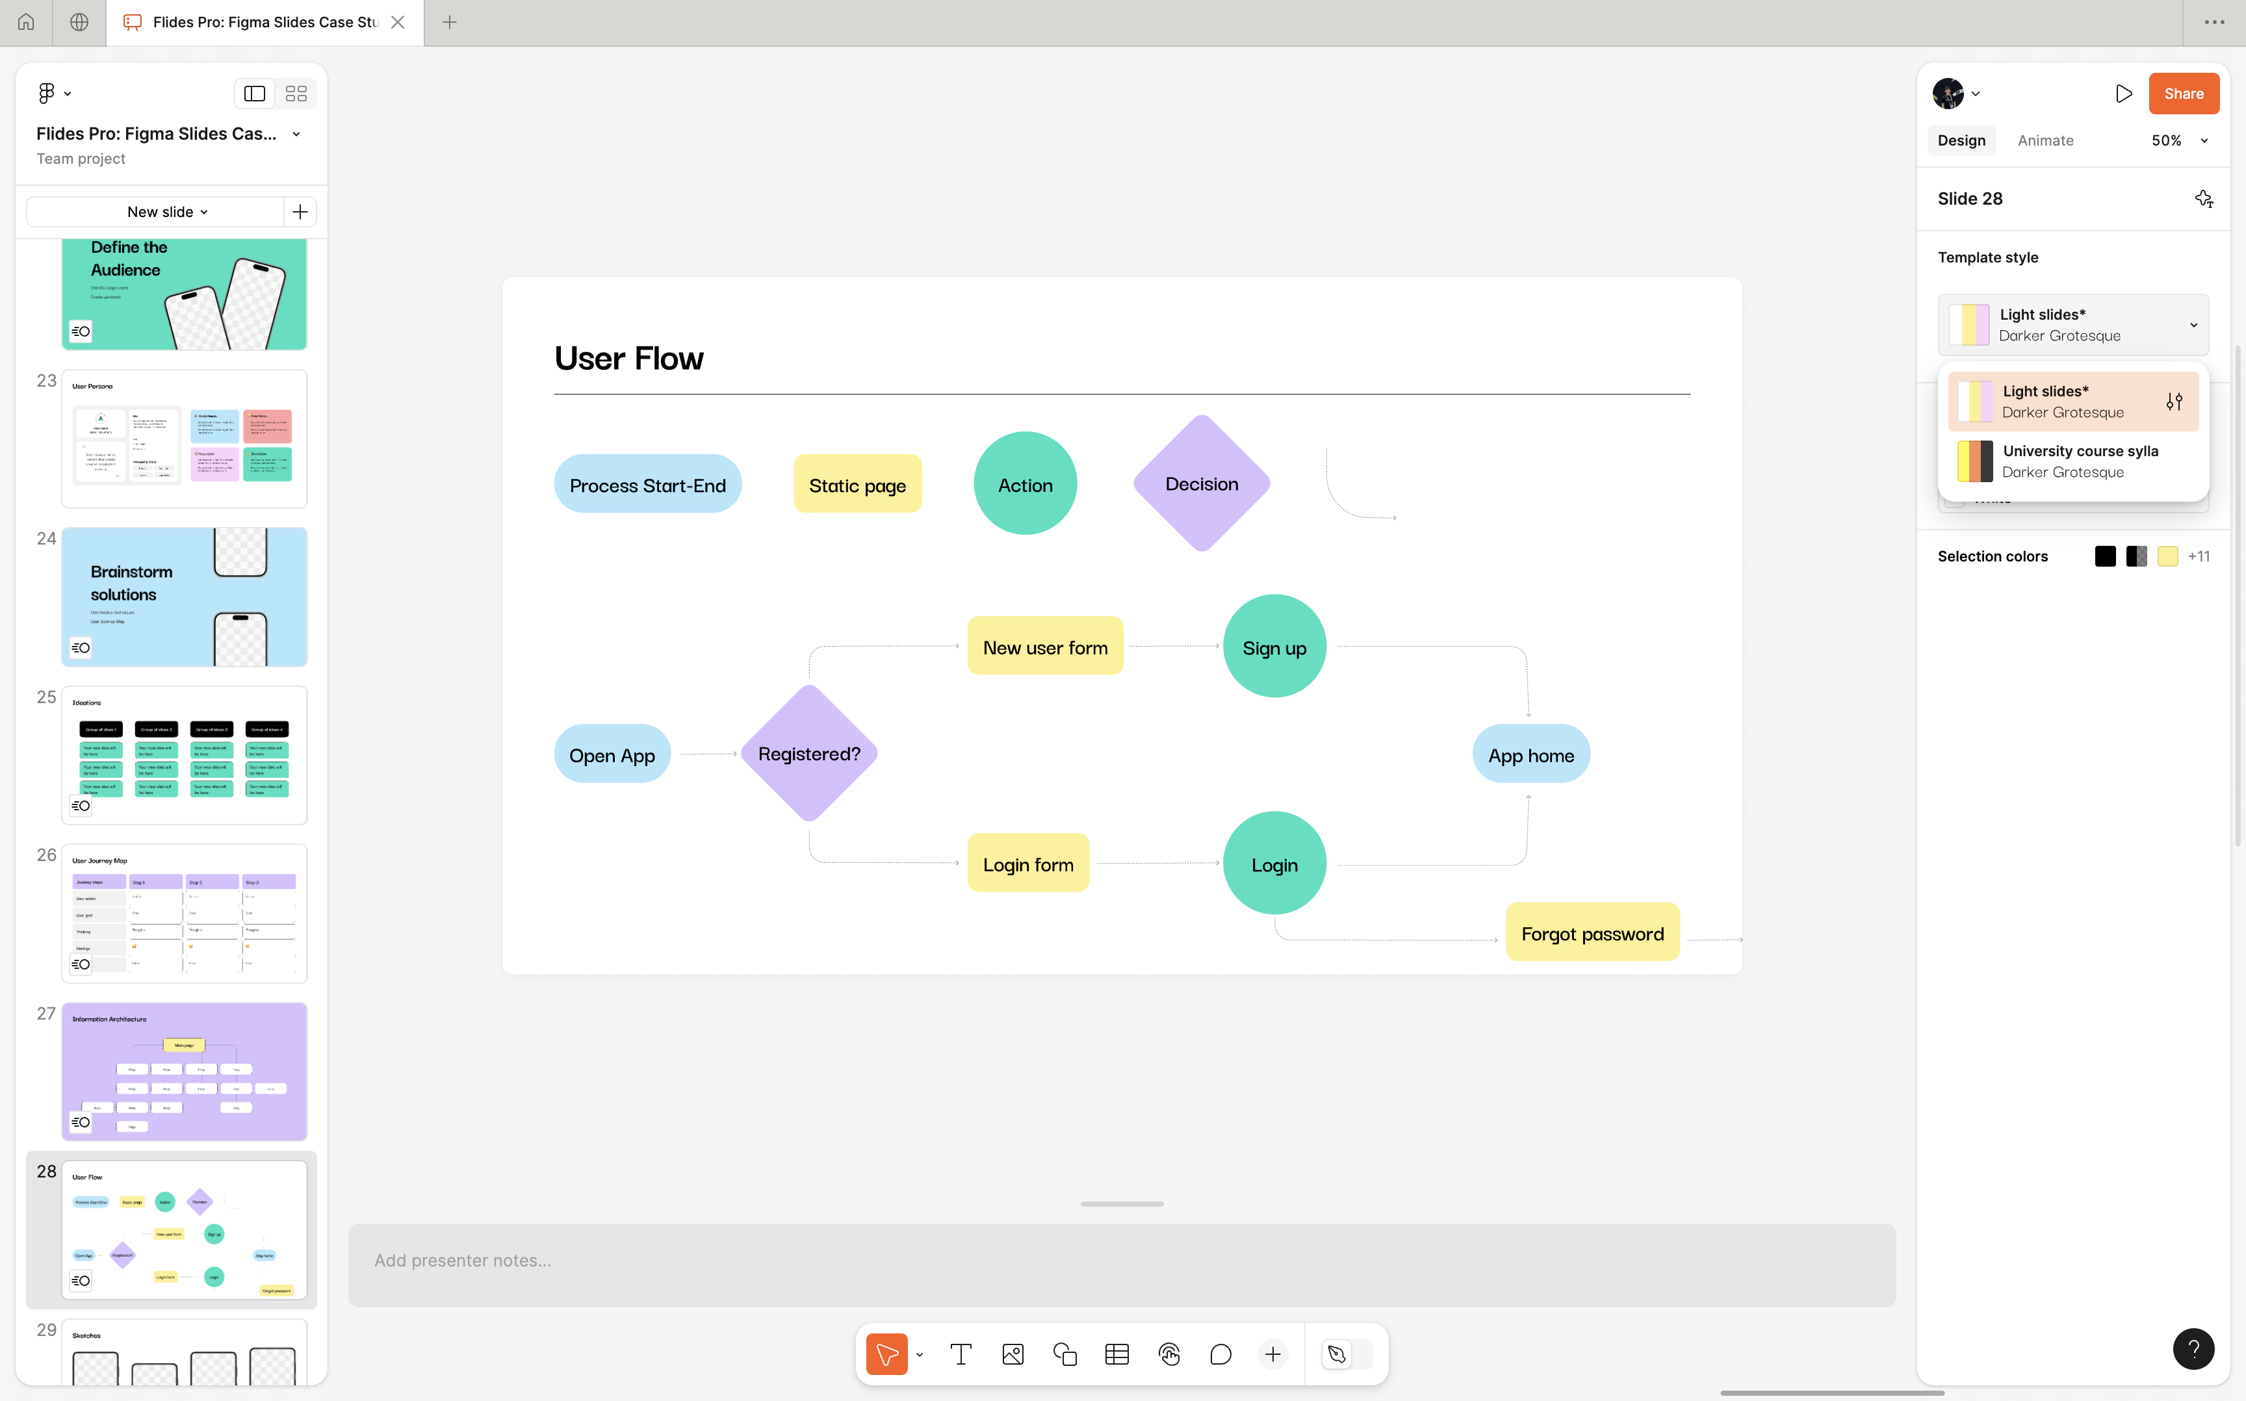Select the Shapes tool
Screen dimensions: 2246x1401
(1065, 1355)
